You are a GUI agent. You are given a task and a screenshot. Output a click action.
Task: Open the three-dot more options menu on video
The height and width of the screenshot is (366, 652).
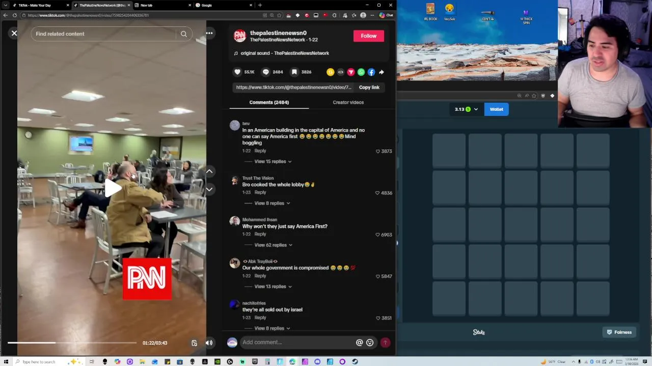click(x=209, y=33)
